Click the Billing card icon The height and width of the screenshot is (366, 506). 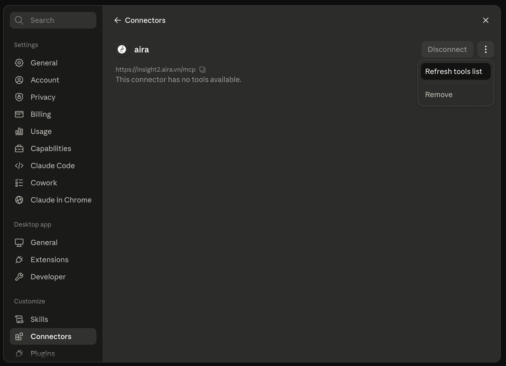19,114
